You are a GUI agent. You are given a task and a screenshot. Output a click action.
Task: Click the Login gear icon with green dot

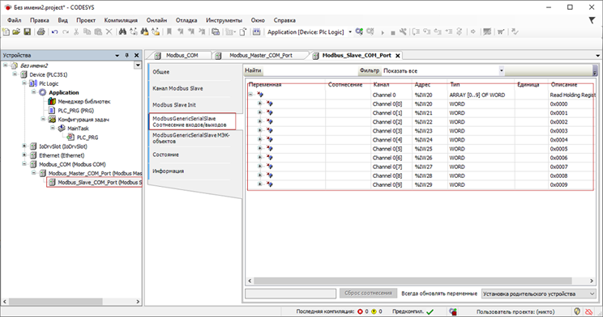click(359, 32)
